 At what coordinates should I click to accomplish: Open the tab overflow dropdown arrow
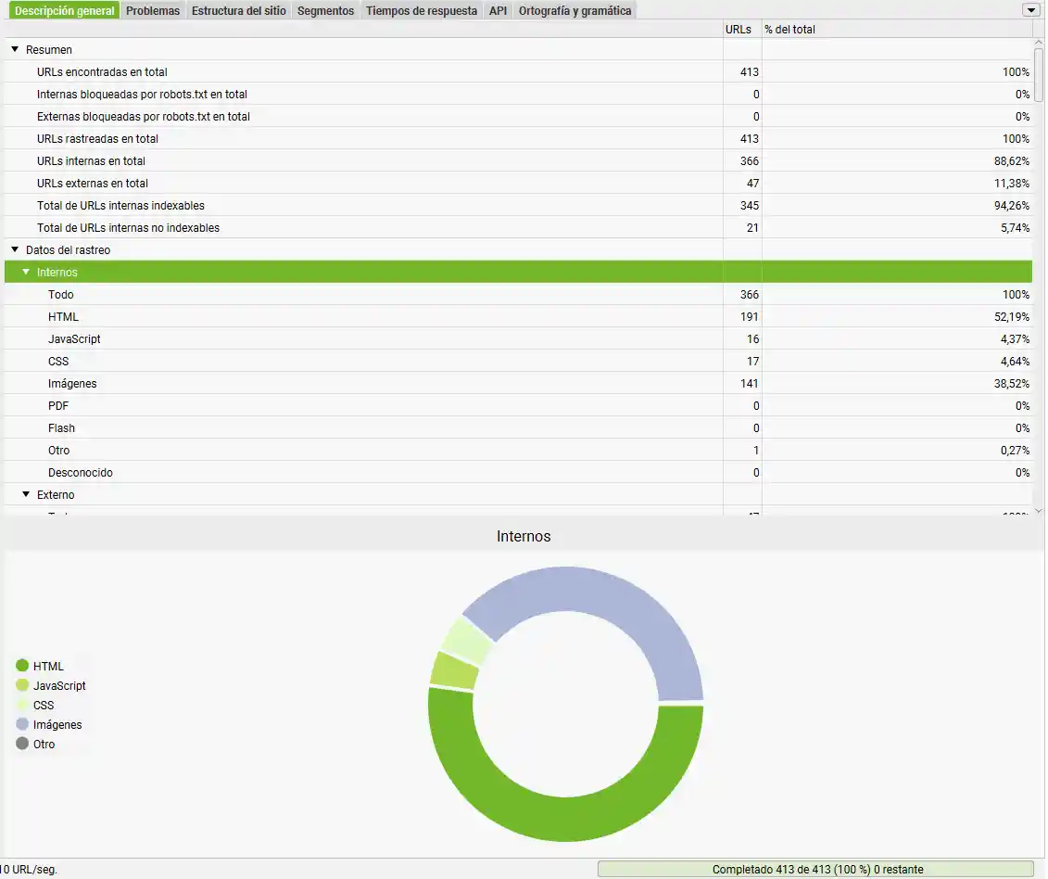(x=1029, y=10)
